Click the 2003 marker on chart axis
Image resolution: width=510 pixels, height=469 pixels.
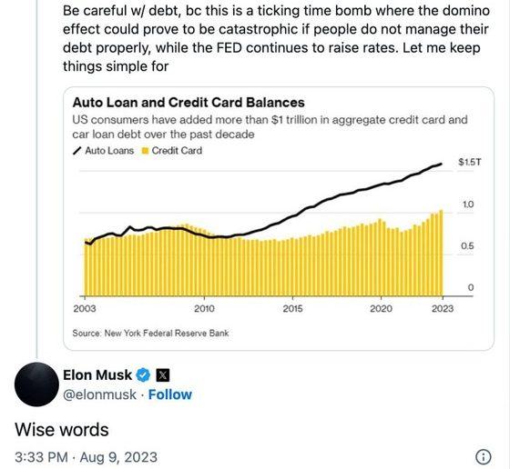(85, 308)
